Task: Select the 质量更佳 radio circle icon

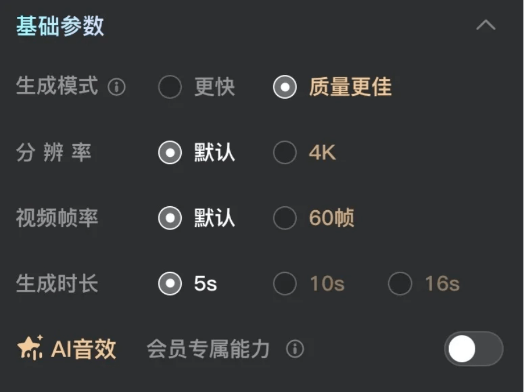Action: click(x=284, y=87)
